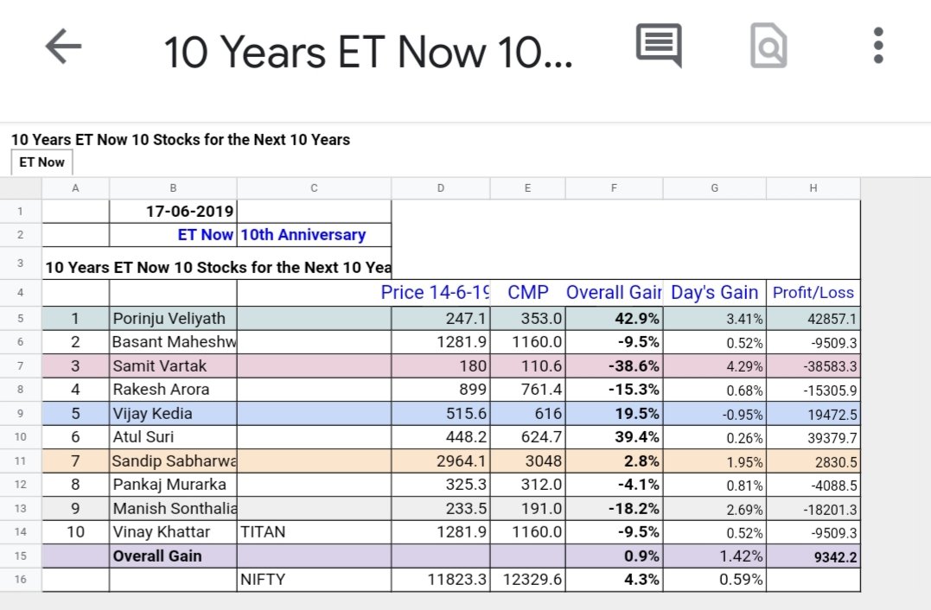The image size is (931, 610).
Task: Tap the back arrow icon
Action: tap(63, 47)
